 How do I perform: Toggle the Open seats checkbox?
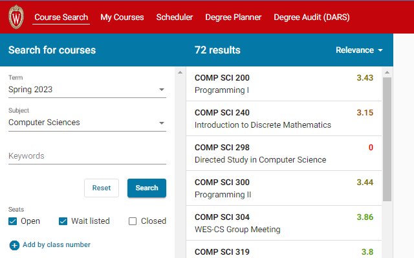click(13, 221)
